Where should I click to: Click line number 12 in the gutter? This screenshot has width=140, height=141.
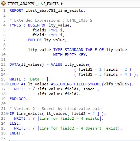click(x=3, y=64)
